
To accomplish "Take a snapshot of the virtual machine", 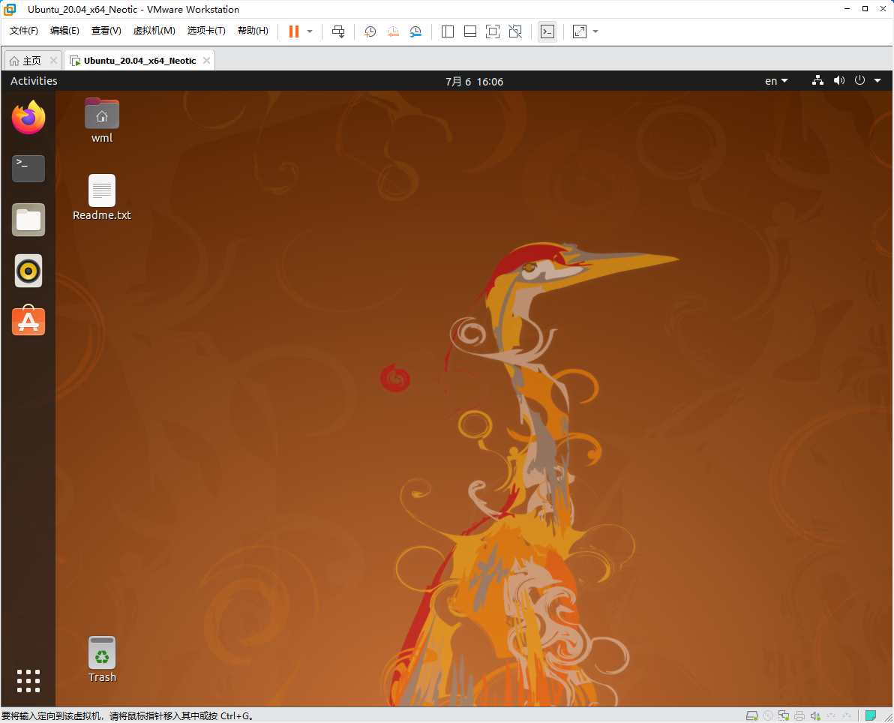I will [370, 31].
